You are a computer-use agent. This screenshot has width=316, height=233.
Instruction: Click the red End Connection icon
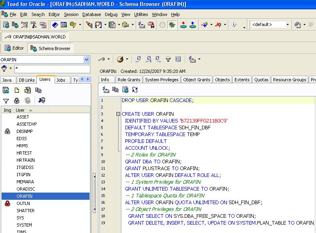coord(218,25)
